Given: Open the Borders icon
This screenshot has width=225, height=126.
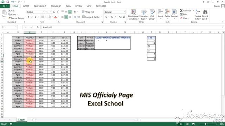Looking at the screenshot, I should [43, 17].
